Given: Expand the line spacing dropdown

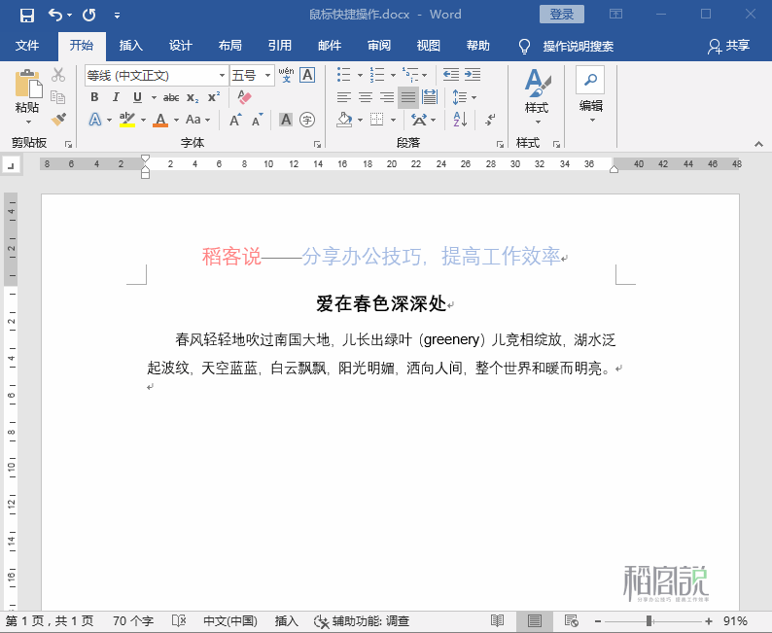Looking at the screenshot, I should pos(474,97).
